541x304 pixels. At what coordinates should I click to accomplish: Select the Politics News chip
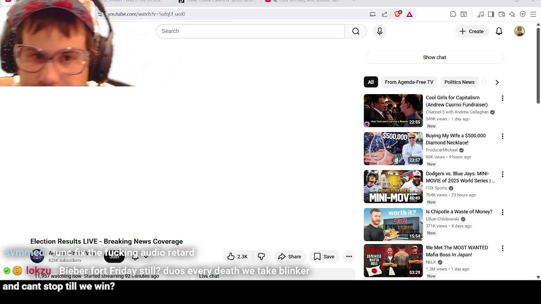pos(459,82)
